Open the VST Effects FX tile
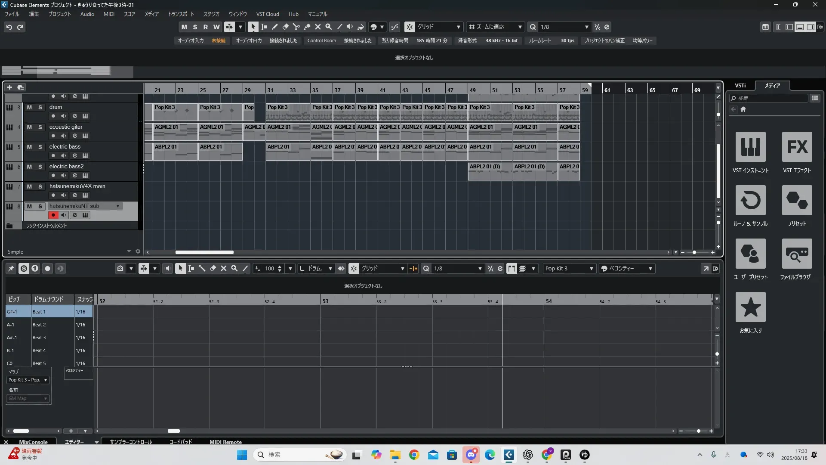Screen dimensions: 826x465 click(797, 147)
